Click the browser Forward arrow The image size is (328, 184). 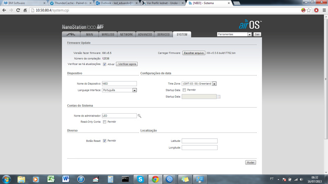tap(11, 10)
